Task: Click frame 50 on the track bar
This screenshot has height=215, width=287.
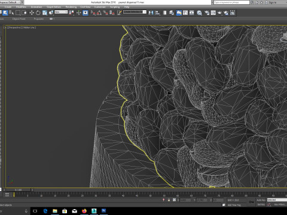Action: (150, 195)
